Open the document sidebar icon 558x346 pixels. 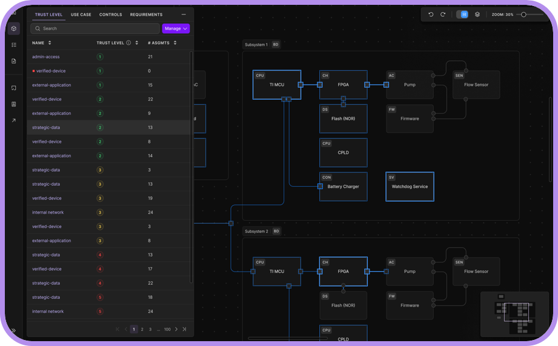13,61
